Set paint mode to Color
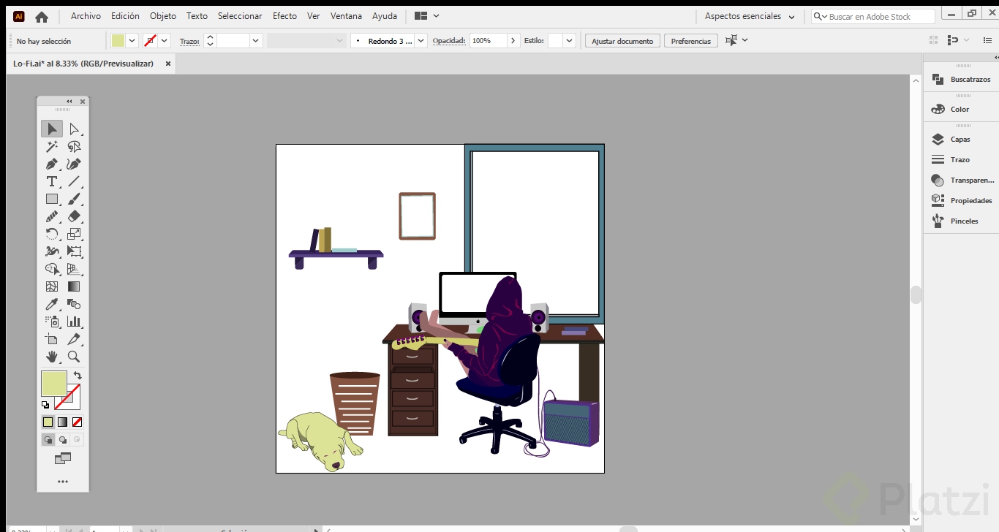The height and width of the screenshot is (532, 999). [x=48, y=422]
